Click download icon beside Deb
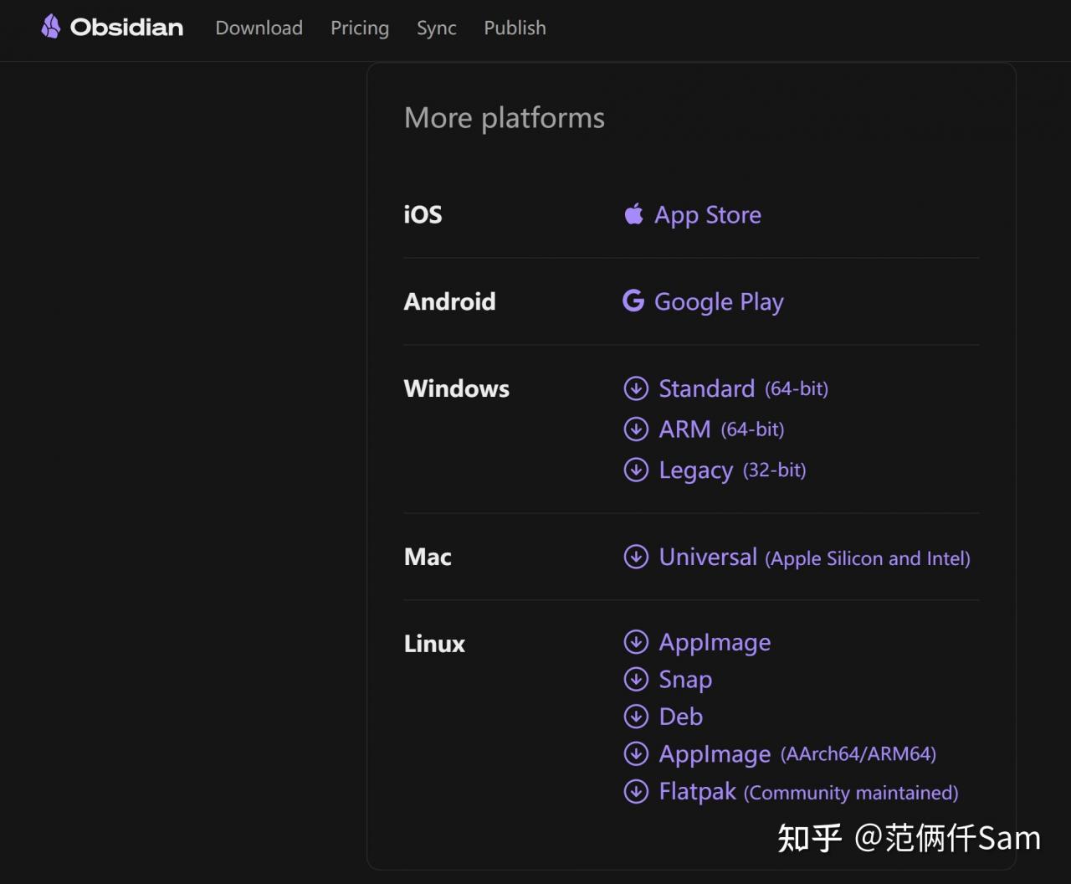The width and height of the screenshot is (1071, 884). tap(636, 717)
